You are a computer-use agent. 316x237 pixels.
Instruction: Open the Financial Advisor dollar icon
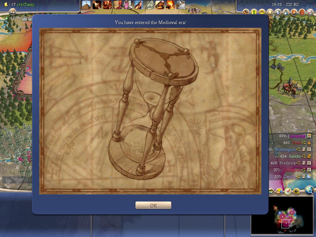[x=254, y=12]
